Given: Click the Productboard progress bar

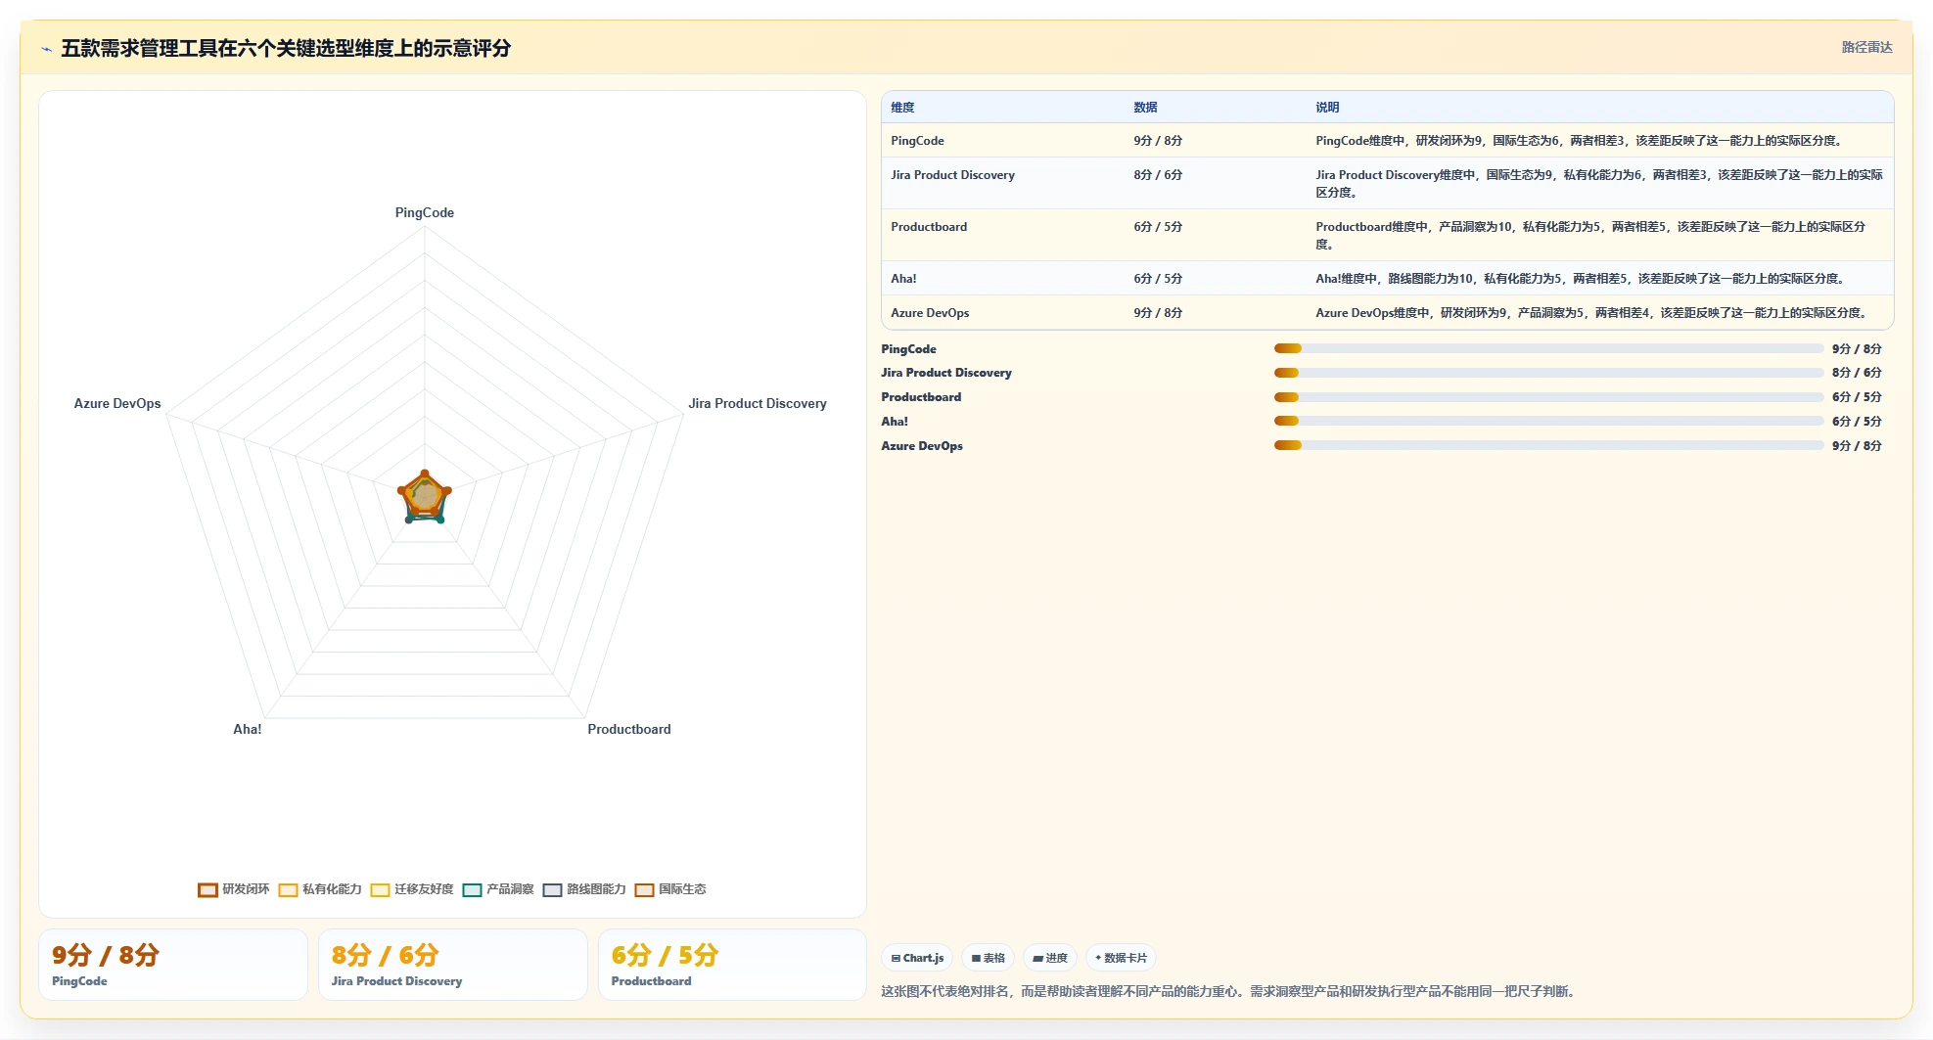Looking at the screenshot, I should [x=1548, y=397].
